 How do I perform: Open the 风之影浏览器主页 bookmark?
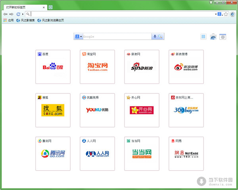50,20
